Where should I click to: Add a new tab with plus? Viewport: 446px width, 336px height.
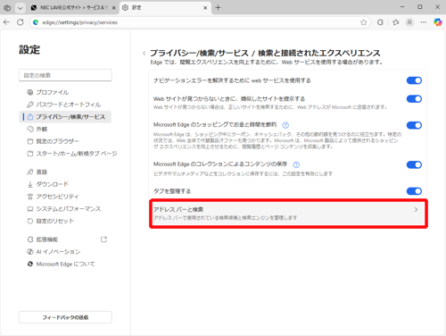[x=218, y=8]
